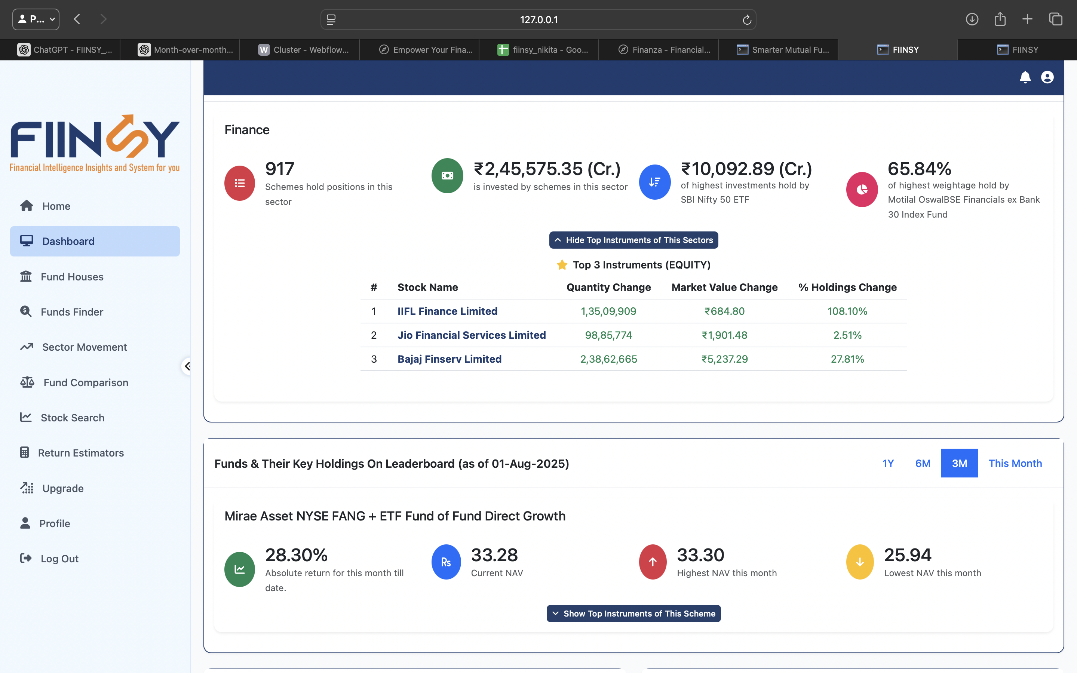
Task: Go back with the browser back arrow
Action: pyautogui.click(x=77, y=19)
